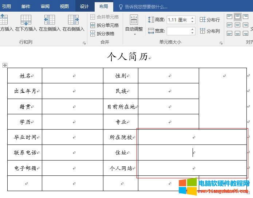Insert a column to the right

click(x=74, y=23)
